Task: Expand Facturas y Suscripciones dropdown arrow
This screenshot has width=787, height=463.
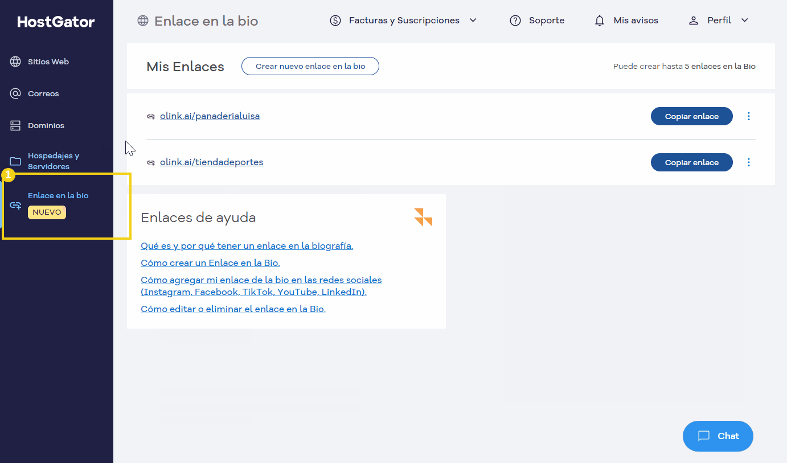Action: 473,21
